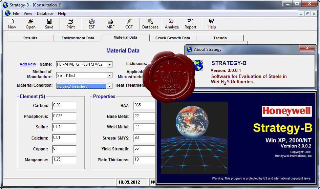
Task: Close the About Strategy dialog
Action: point(307,48)
